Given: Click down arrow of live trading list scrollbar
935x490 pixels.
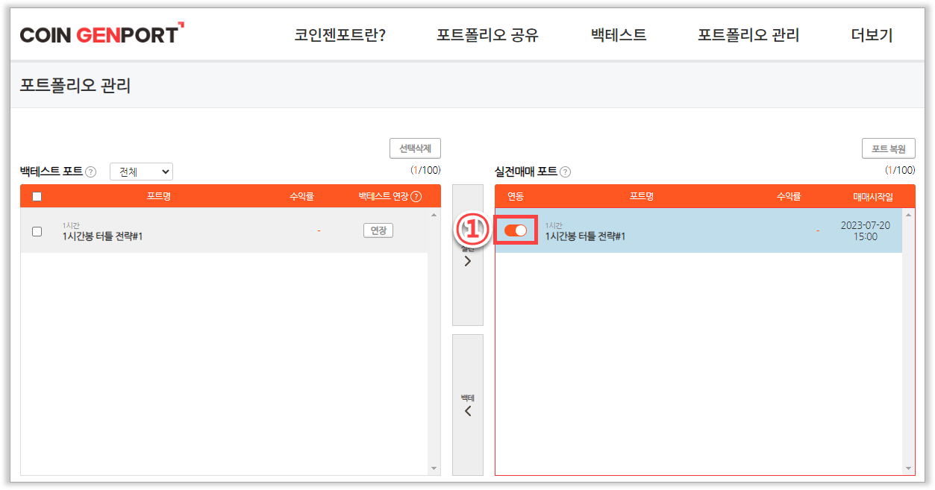Looking at the screenshot, I should pos(908,468).
